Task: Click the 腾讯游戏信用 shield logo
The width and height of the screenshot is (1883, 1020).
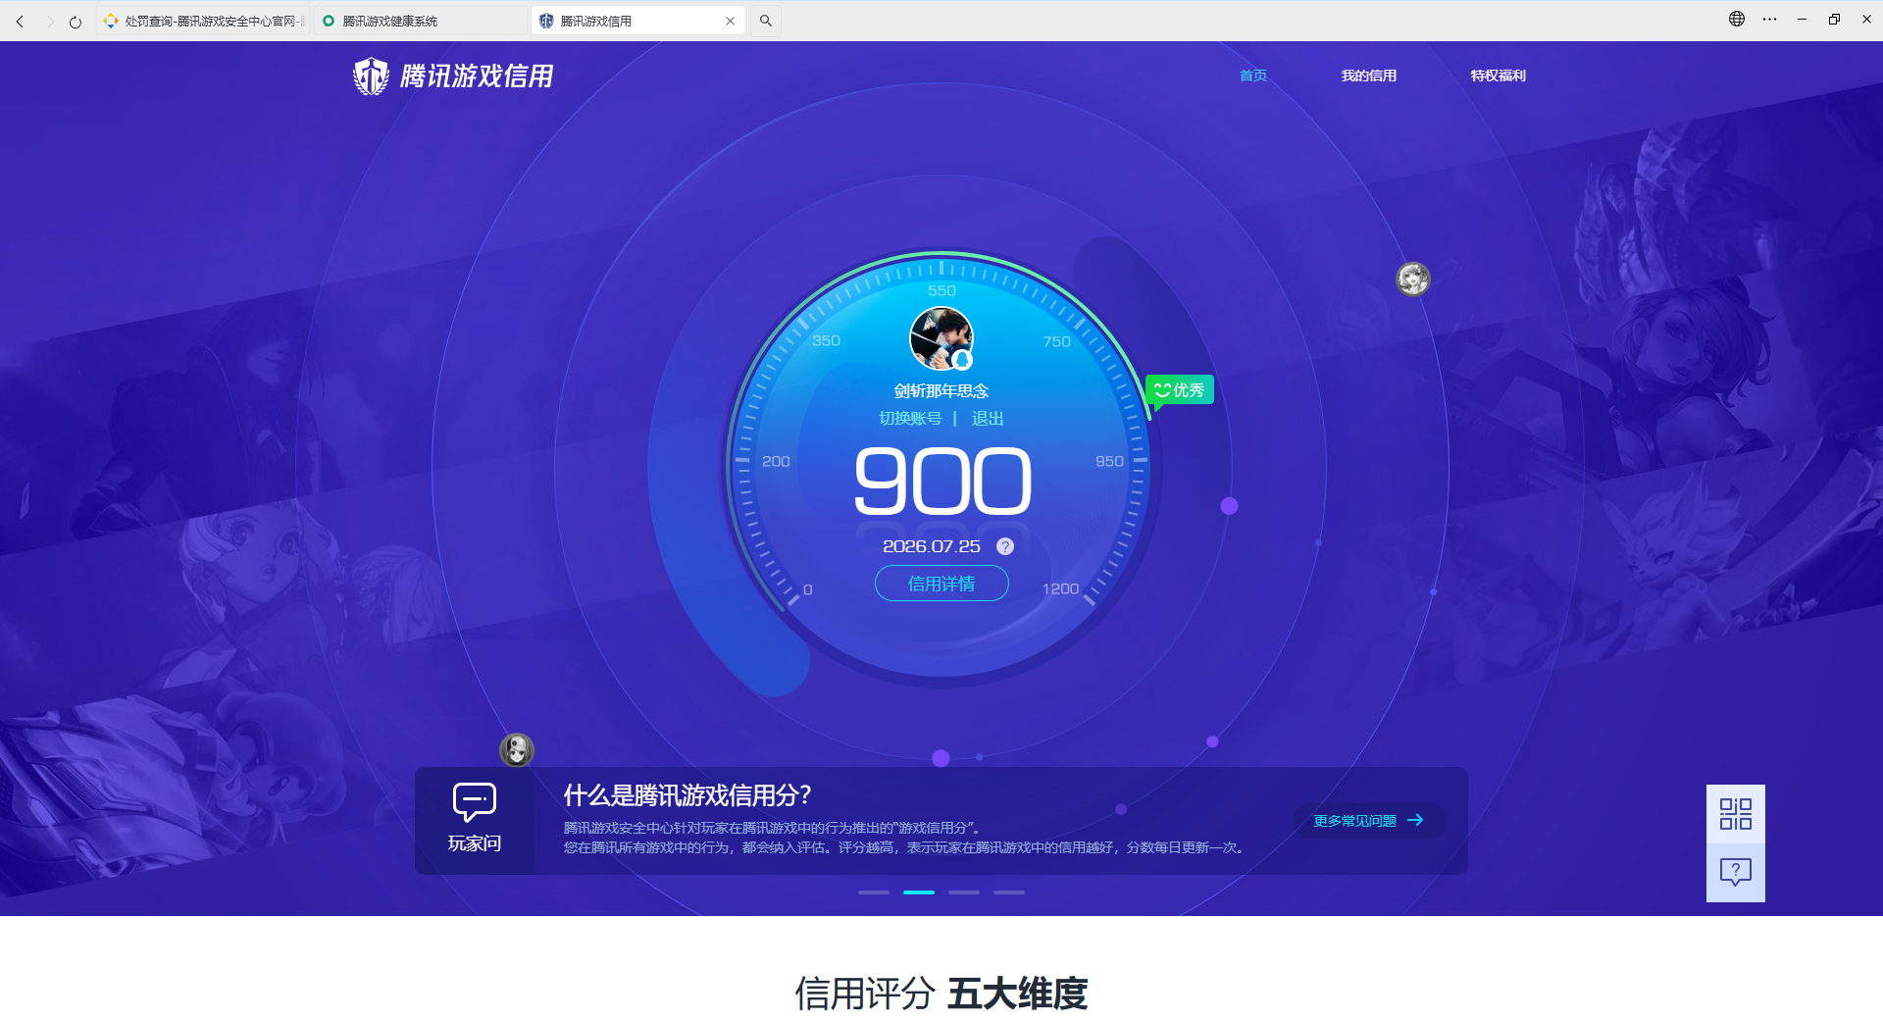Action: [454, 76]
